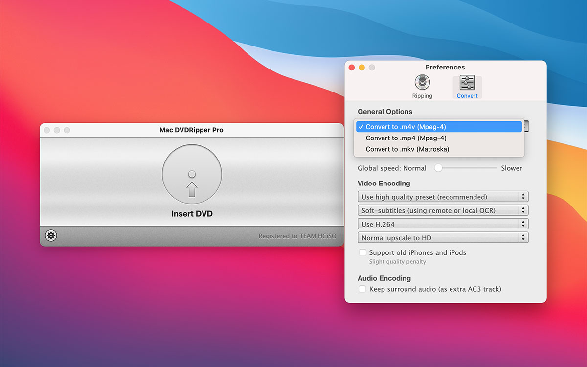Open the Use H.264 codec dropdown
This screenshot has width=587, height=367.
[443, 224]
